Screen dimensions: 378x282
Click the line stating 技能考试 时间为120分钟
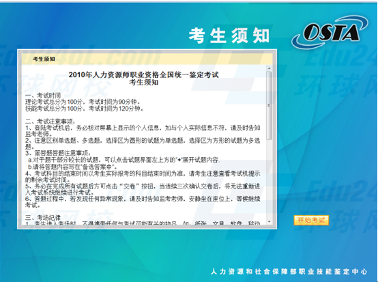85,109
